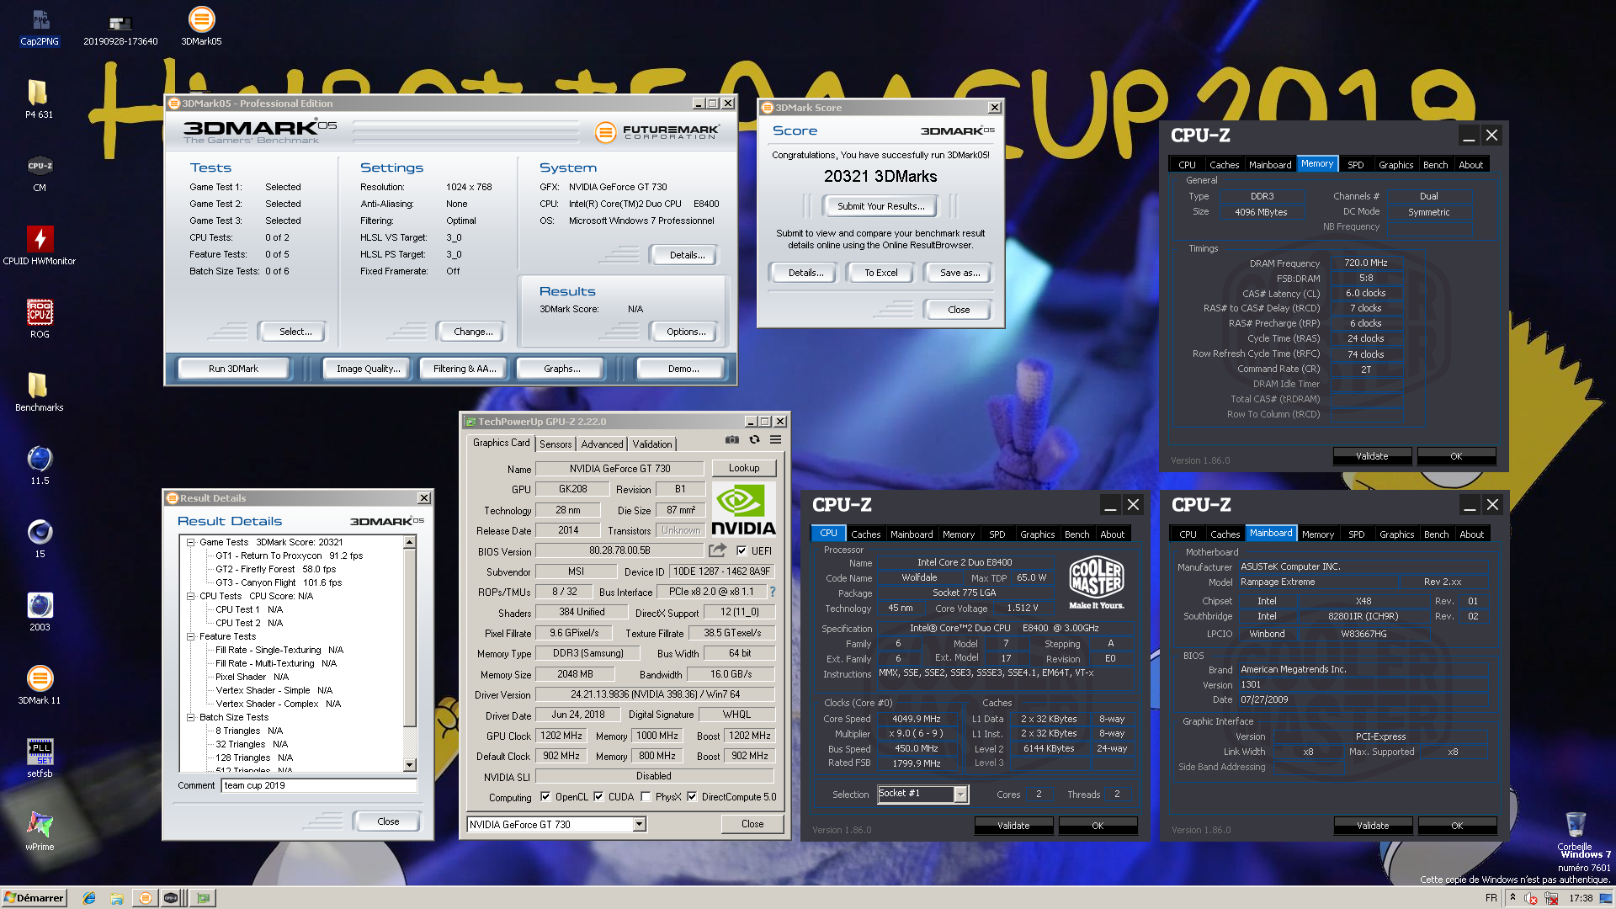Open the Benchmarks folder on desktop
Viewport: 1616px width, 909px height.
(x=39, y=392)
